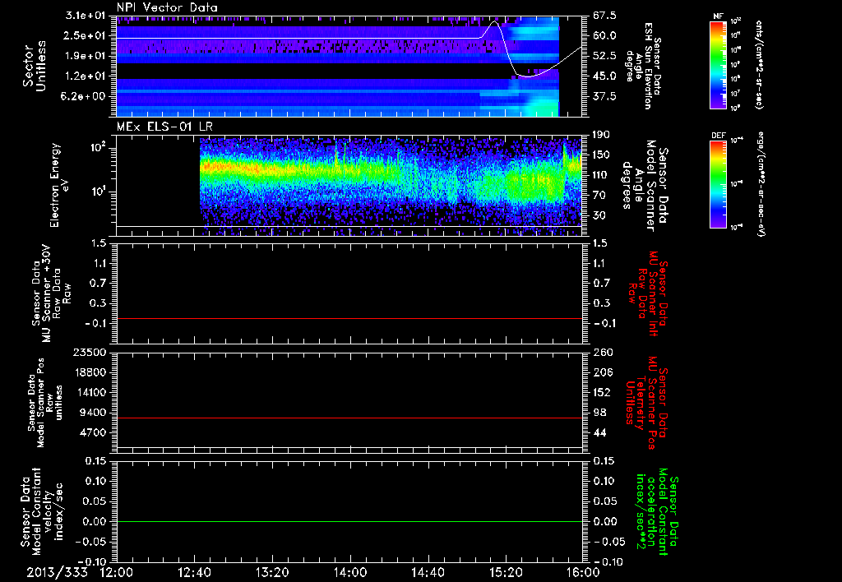Click the white sun elevation curve peak
This screenshot has height=582, width=842.
tap(494, 22)
